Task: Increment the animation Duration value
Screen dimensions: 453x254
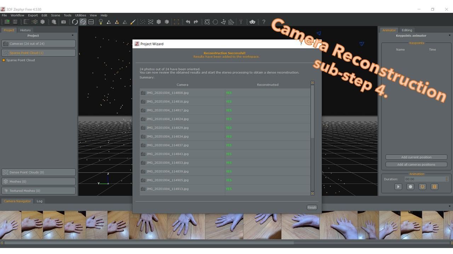Action: point(446,177)
